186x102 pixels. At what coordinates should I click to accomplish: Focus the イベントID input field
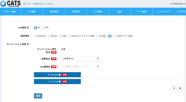tap(132, 82)
